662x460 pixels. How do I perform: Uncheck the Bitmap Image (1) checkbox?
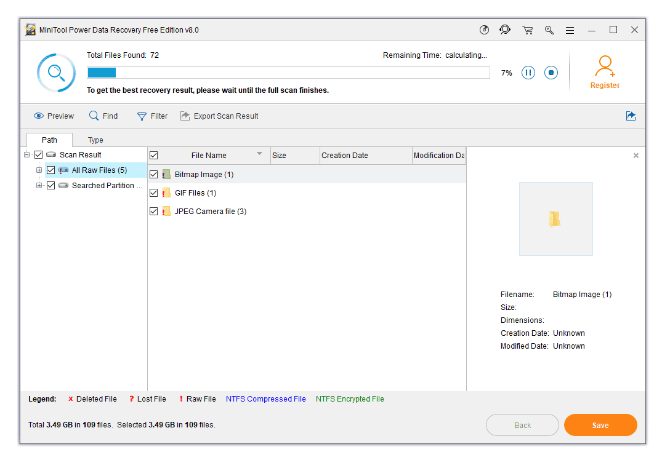pyautogui.click(x=154, y=175)
